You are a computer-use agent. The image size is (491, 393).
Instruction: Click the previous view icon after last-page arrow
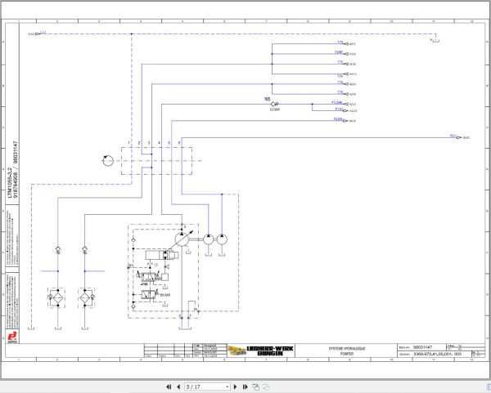(255, 386)
